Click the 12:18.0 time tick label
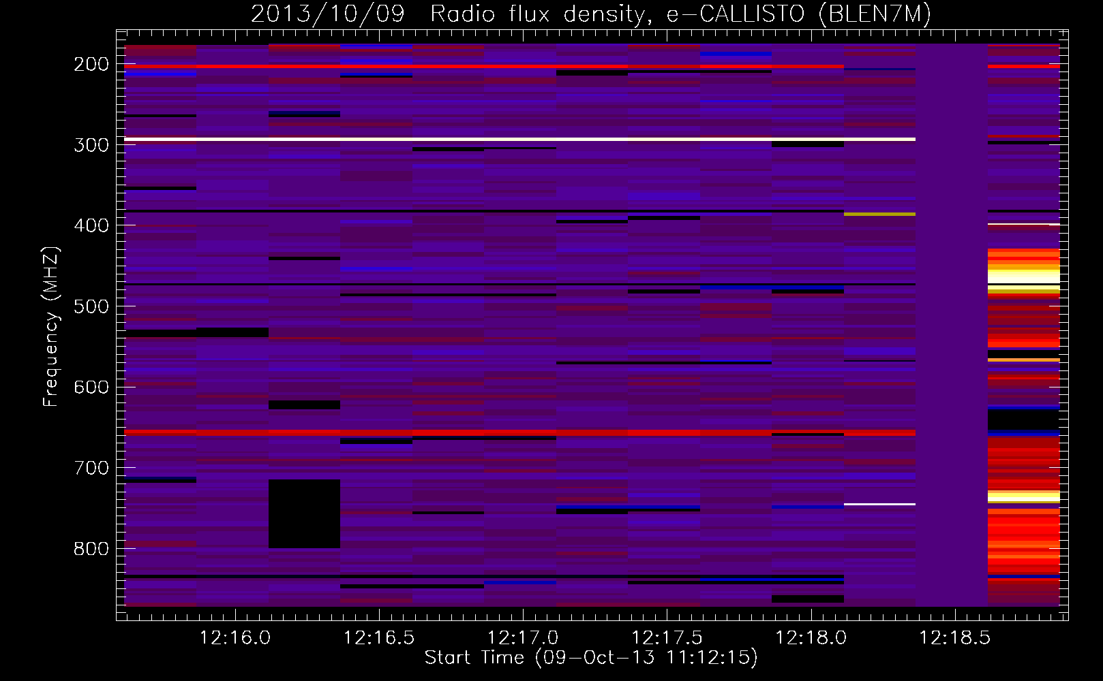The height and width of the screenshot is (681, 1103). coord(811,638)
